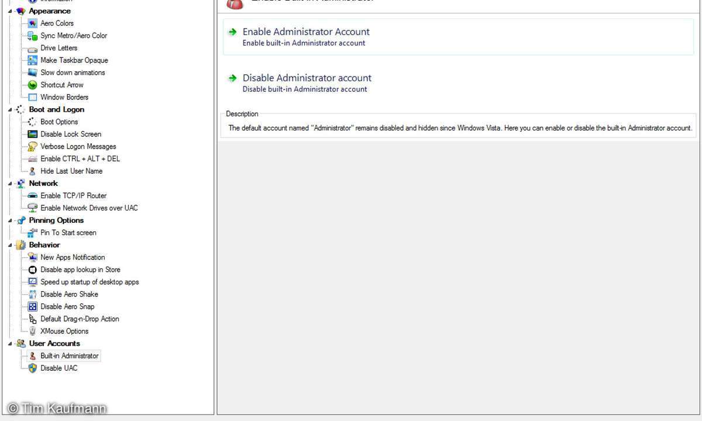702x421 pixels.
Task: Click the Boot Options spinner icon
Action: pos(33,122)
